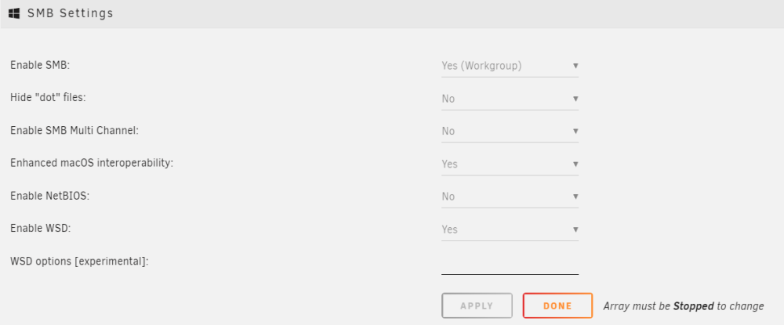The width and height of the screenshot is (784, 325).
Task: Click the SMB Settings header title
Action: (71, 13)
